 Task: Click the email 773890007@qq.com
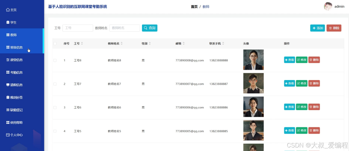(x=190, y=84)
